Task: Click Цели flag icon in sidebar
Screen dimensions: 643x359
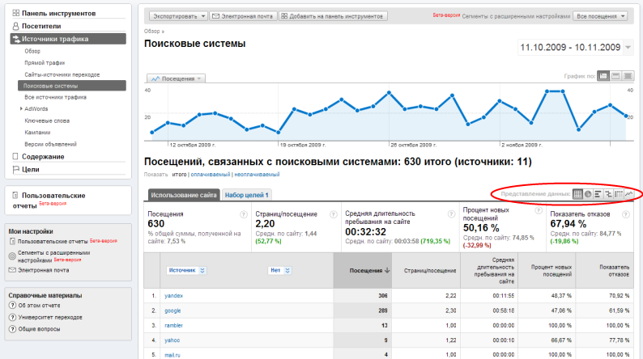Action: click(16, 169)
